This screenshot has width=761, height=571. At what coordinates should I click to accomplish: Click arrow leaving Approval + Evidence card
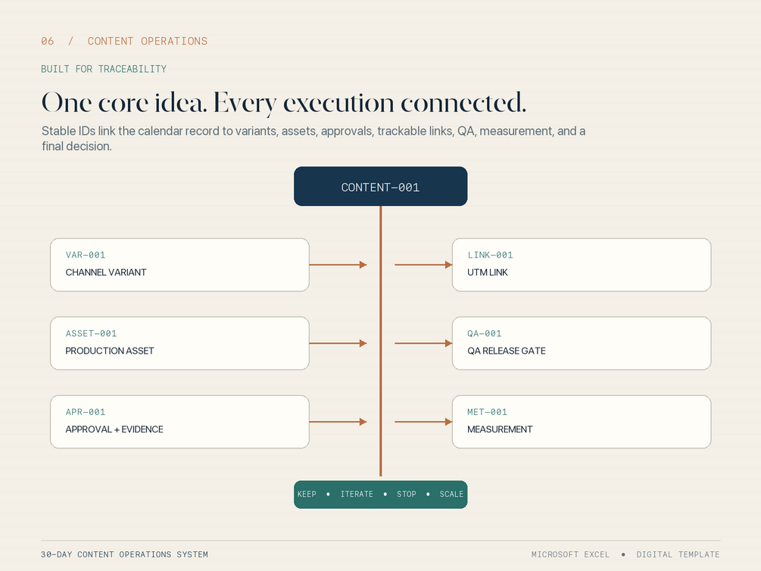click(x=338, y=422)
